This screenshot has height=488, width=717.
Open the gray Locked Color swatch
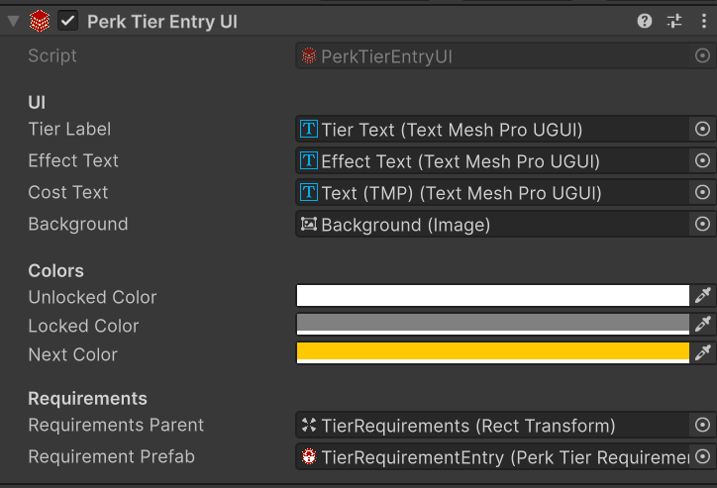(492, 324)
